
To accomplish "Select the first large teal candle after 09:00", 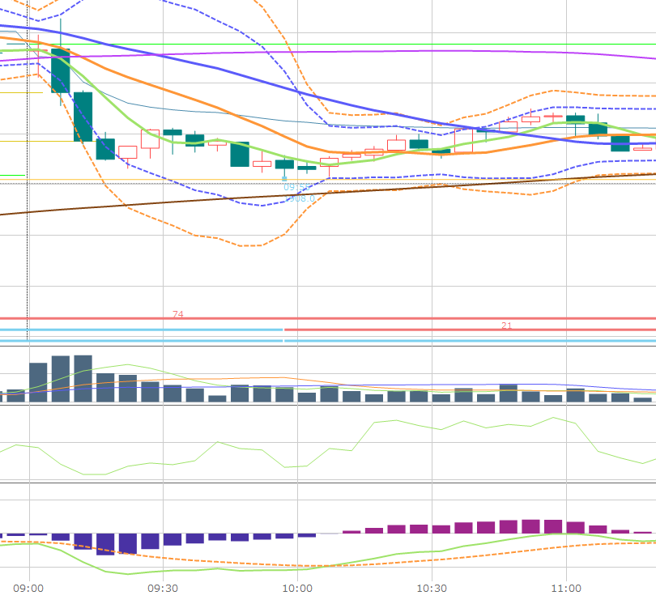I will point(61,70).
